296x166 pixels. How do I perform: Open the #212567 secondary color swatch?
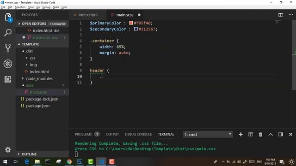pyautogui.click(x=136, y=29)
